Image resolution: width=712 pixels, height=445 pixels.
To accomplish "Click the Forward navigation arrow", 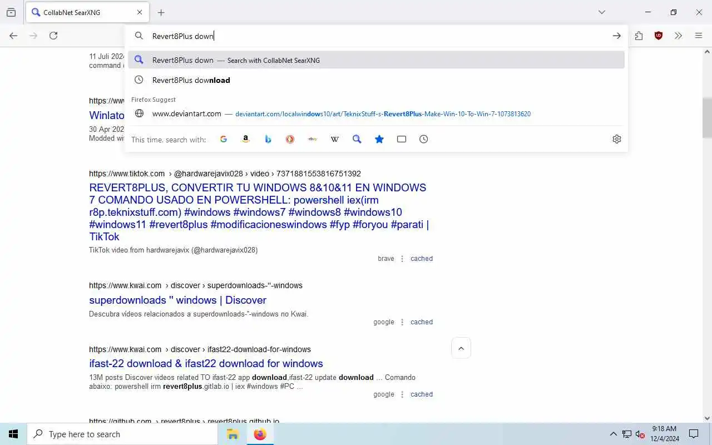I will [x=33, y=36].
